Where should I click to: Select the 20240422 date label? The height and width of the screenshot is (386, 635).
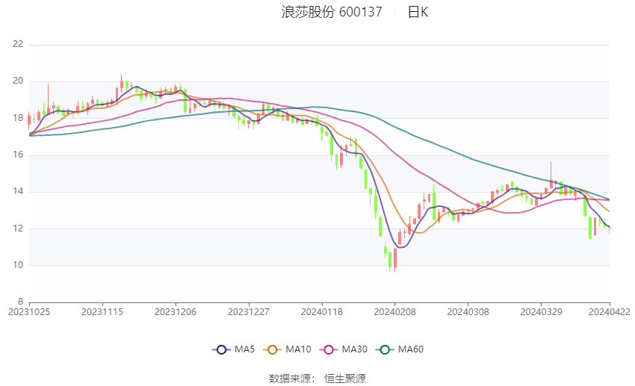coord(609,311)
